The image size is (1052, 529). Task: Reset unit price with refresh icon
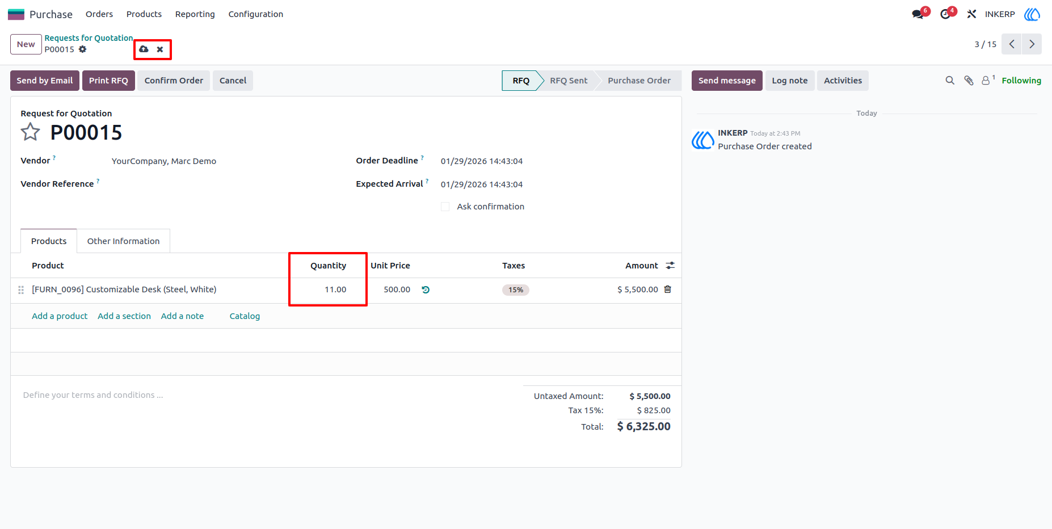pos(426,289)
